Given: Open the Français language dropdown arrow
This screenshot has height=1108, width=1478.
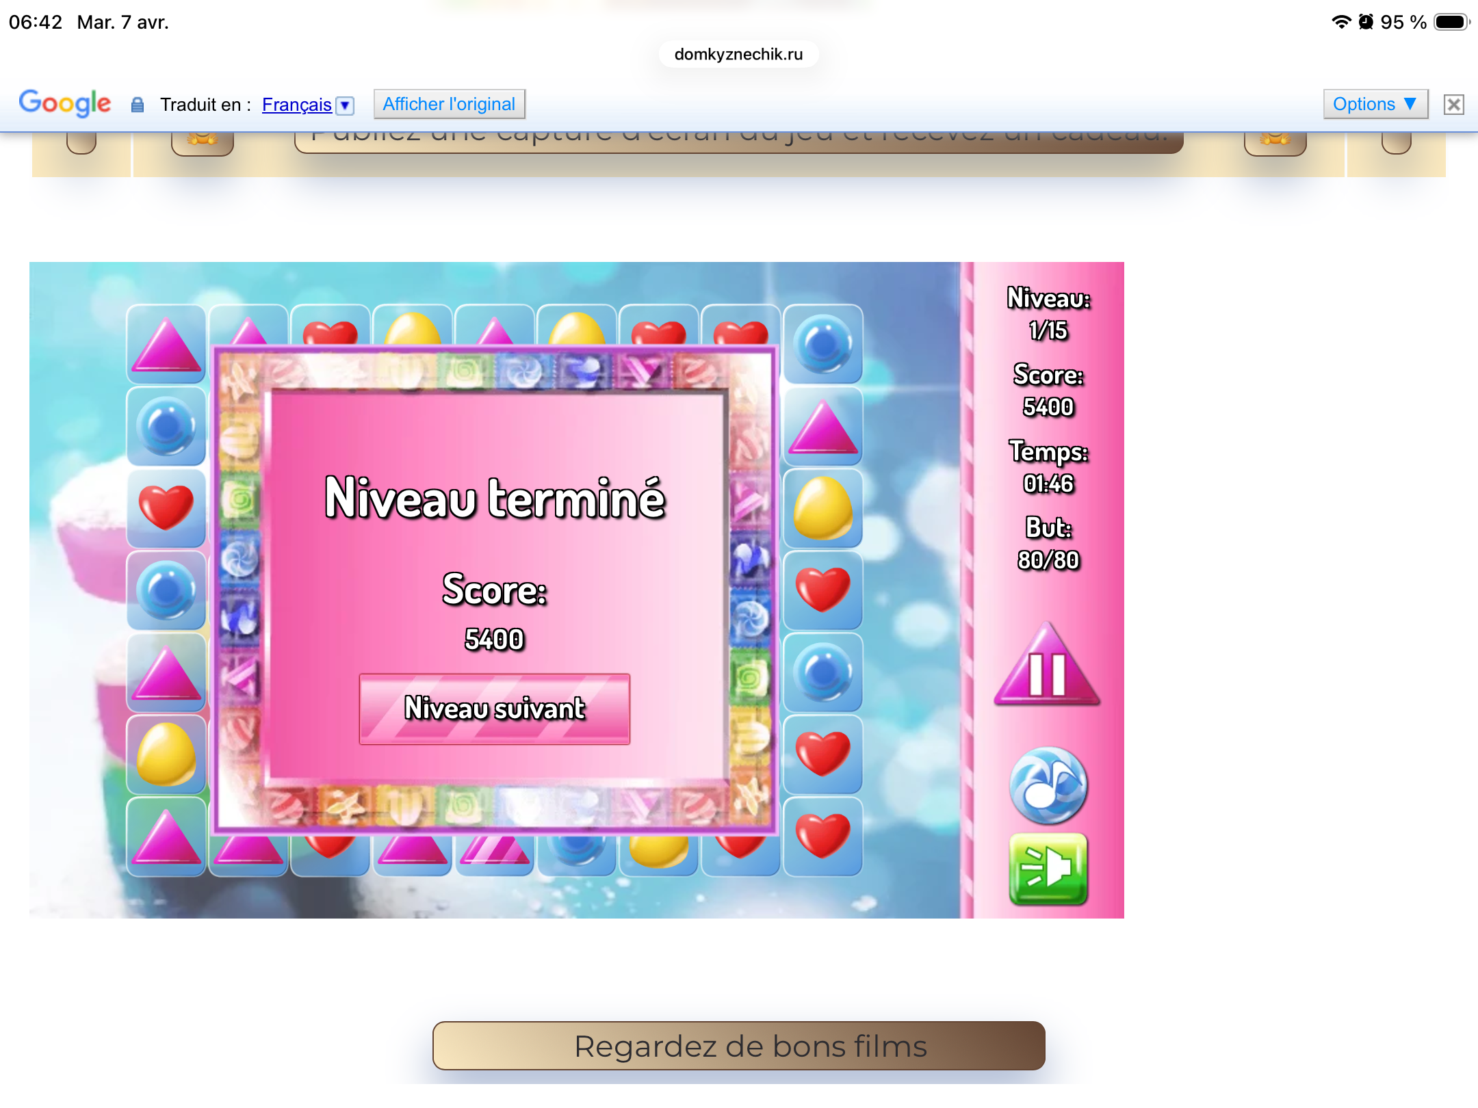Looking at the screenshot, I should (x=346, y=105).
